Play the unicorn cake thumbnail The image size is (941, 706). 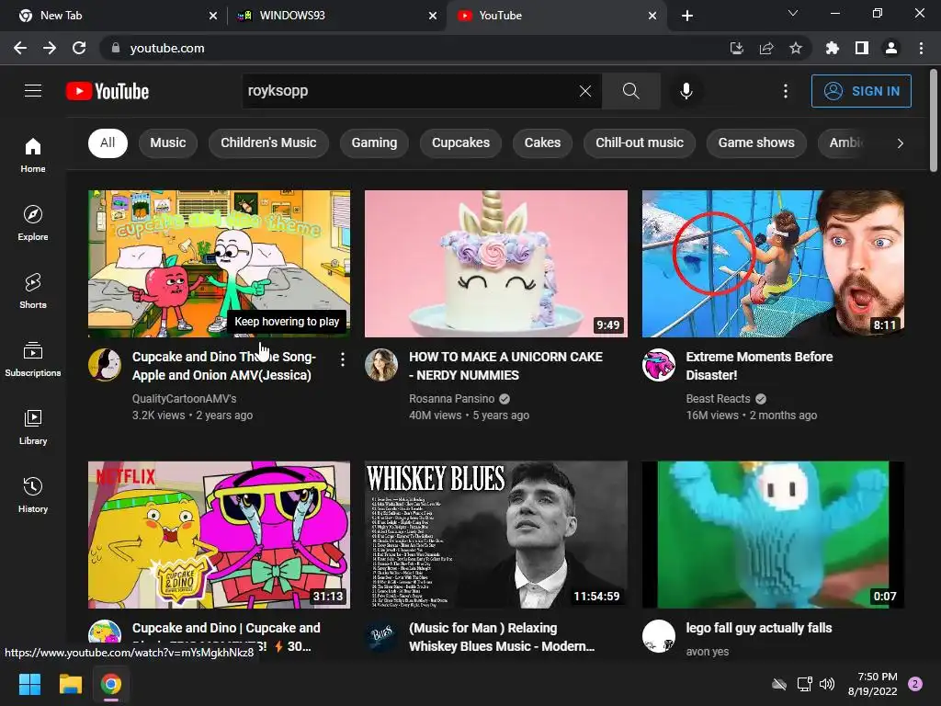(495, 264)
